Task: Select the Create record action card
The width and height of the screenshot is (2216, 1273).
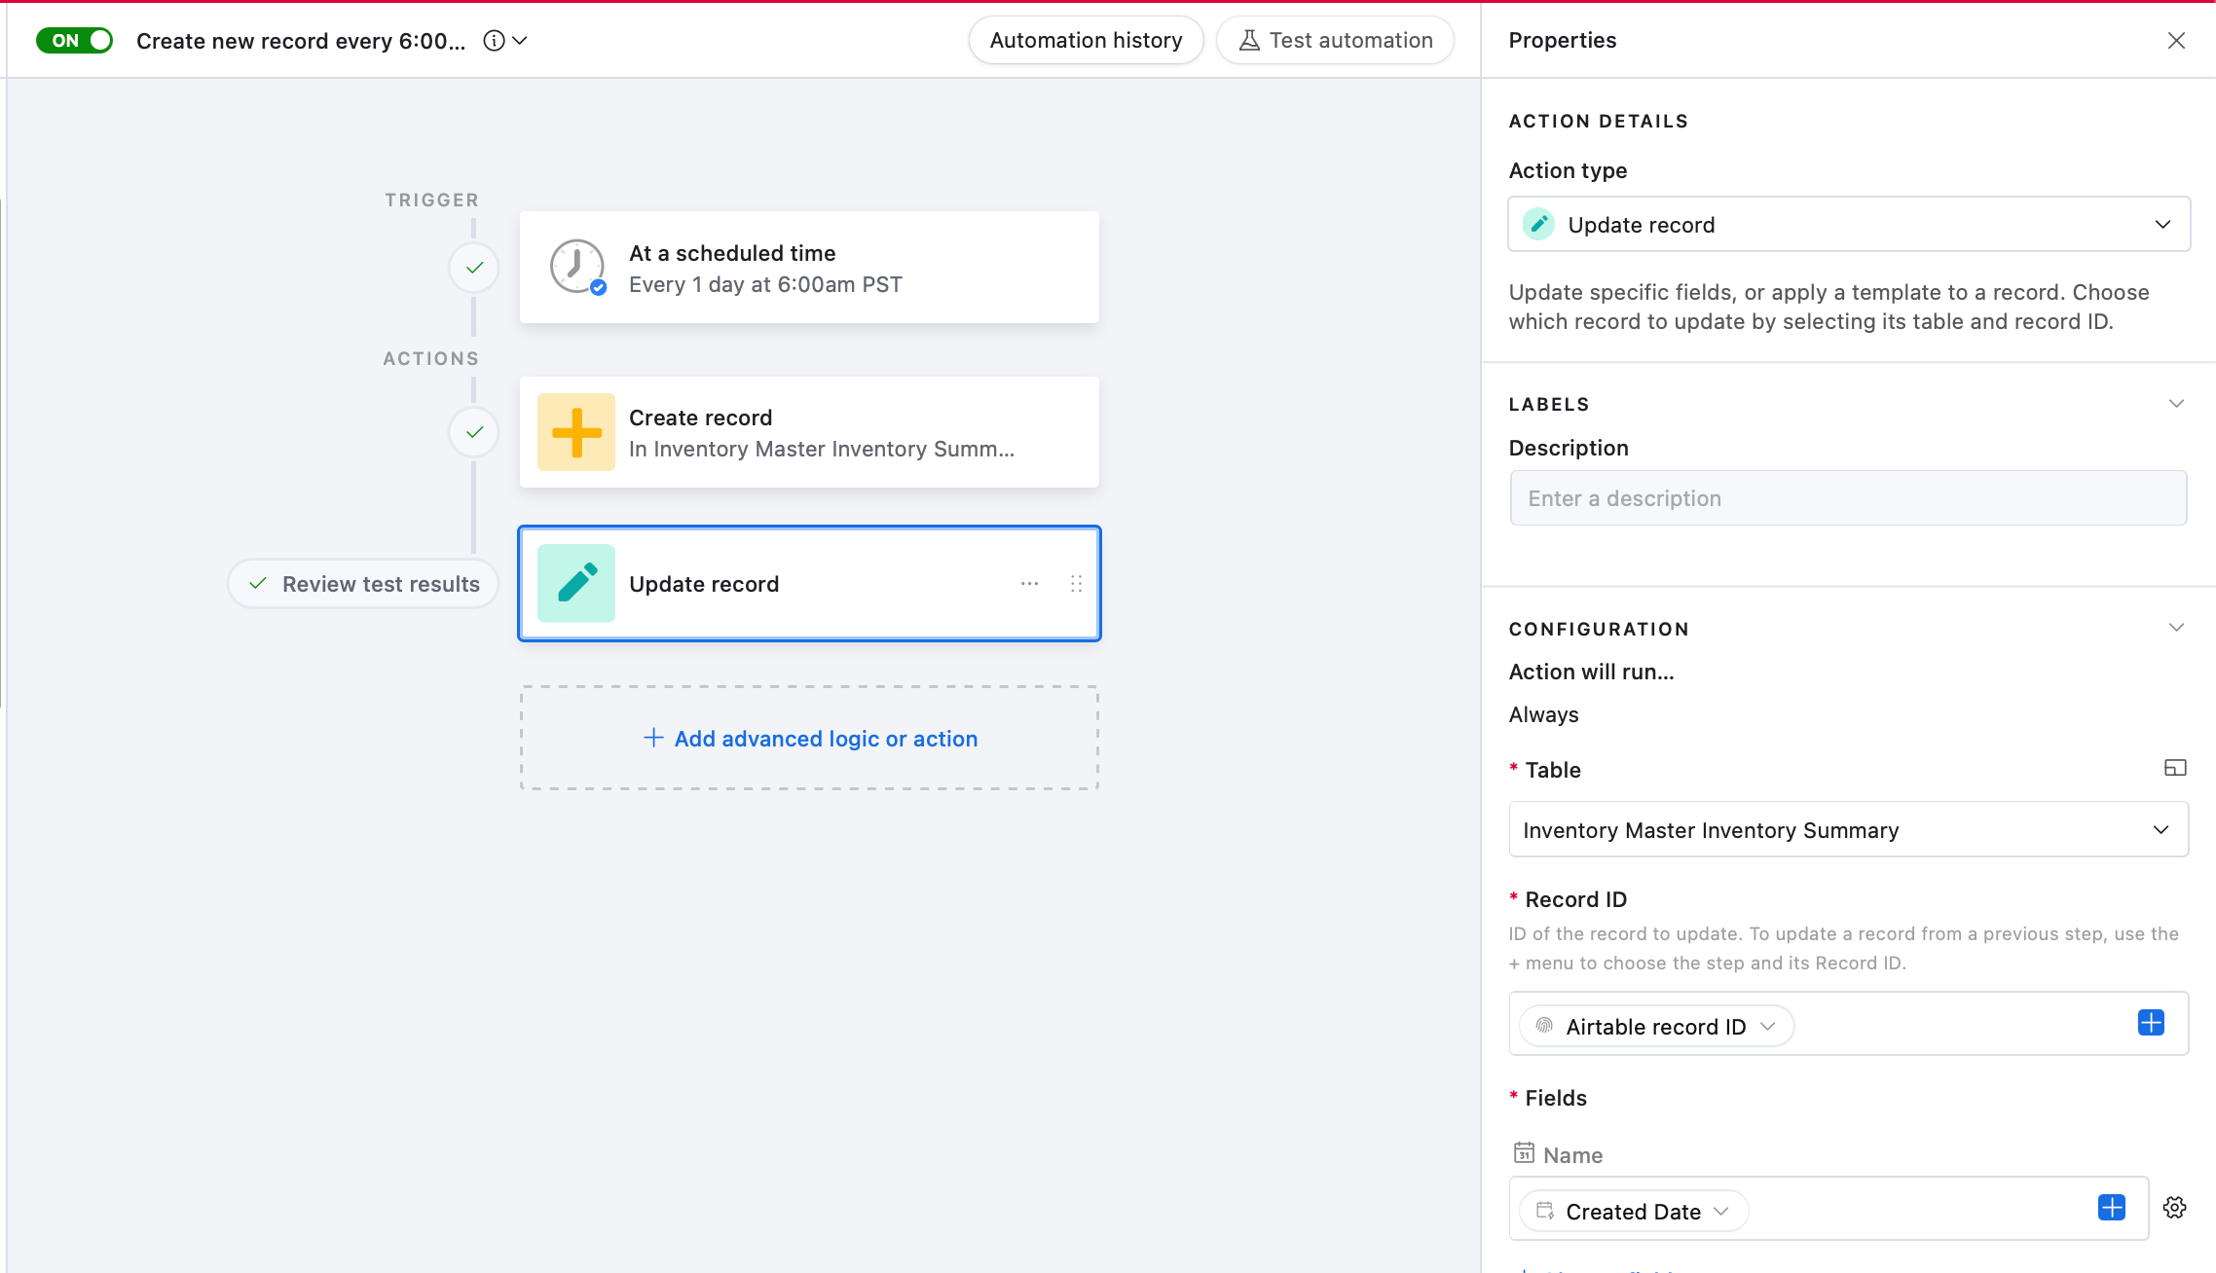Action: pyautogui.click(x=809, y=432)
